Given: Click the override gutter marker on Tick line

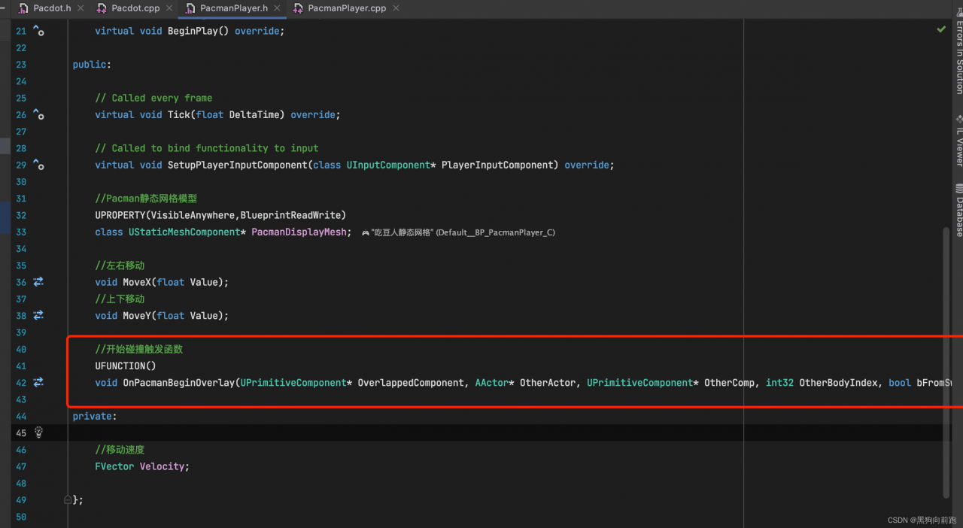Looking at the screenshot, I should pos(38,115).
